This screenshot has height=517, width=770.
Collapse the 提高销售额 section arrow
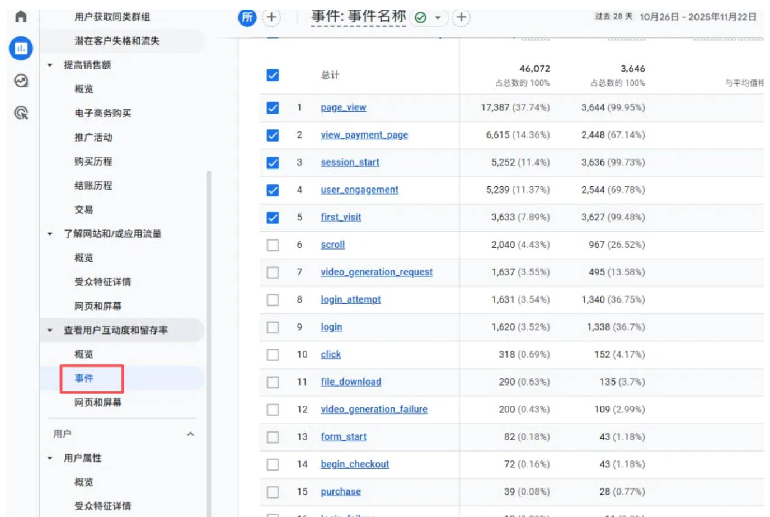pos(50,65)
